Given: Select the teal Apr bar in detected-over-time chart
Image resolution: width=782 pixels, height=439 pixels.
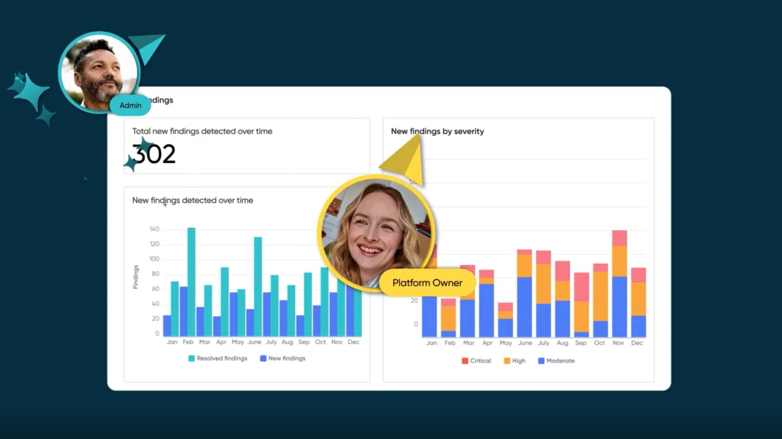Looking at the screenshot, I should (225, 302).
